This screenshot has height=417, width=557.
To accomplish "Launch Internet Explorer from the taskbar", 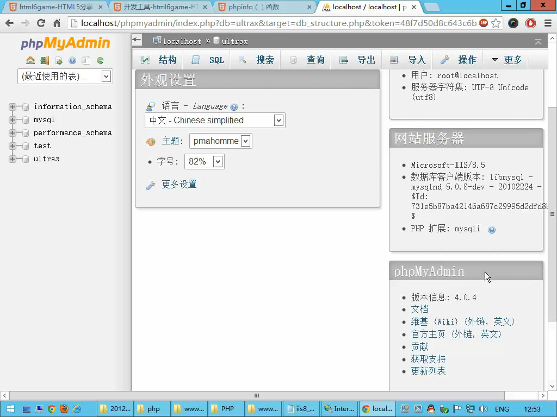I will pyautogui.click(x=77, y=409).
